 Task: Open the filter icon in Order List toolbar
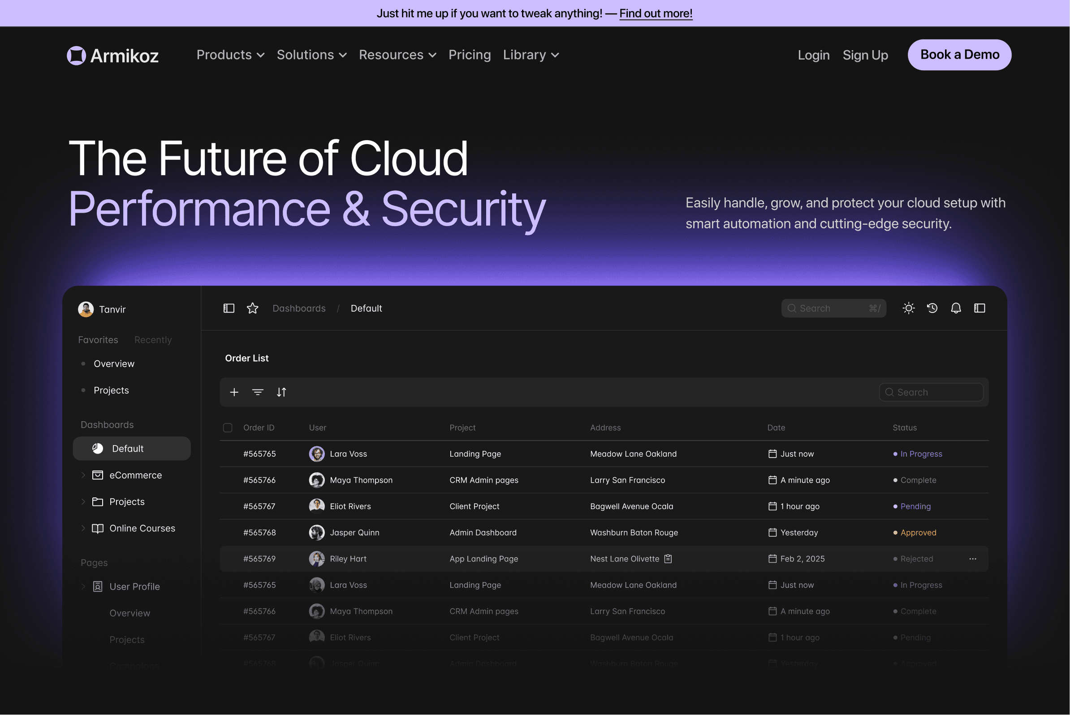click(x=258, y=392)
